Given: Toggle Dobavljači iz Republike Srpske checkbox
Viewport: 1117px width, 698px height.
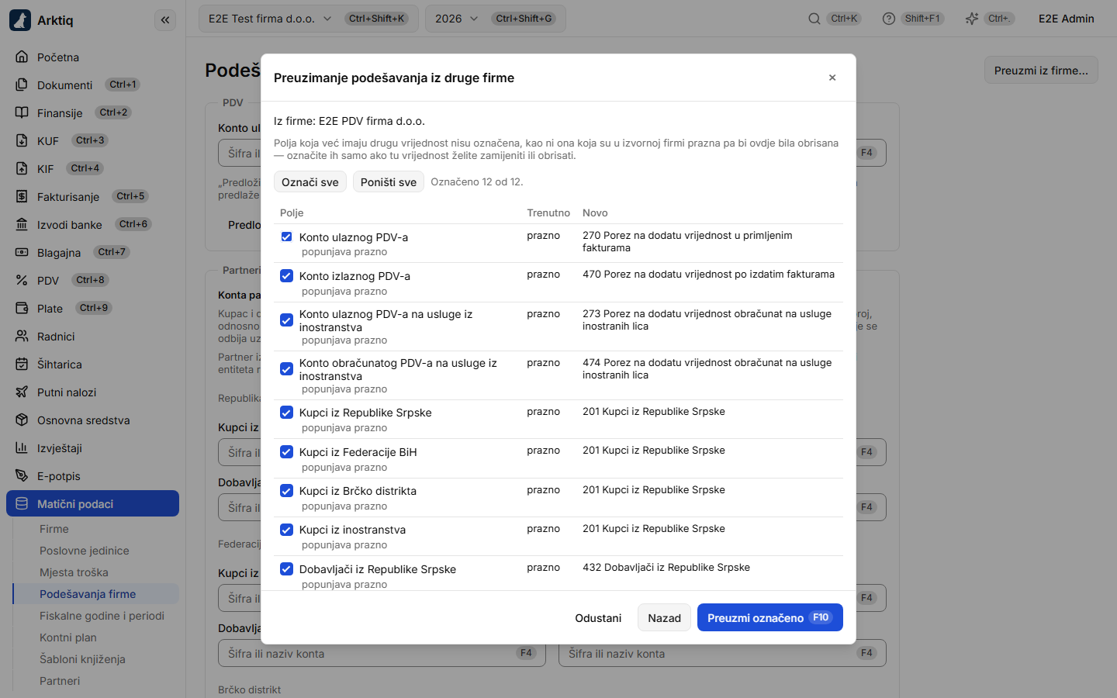Looking at the screenshot, I should [286, 568].
